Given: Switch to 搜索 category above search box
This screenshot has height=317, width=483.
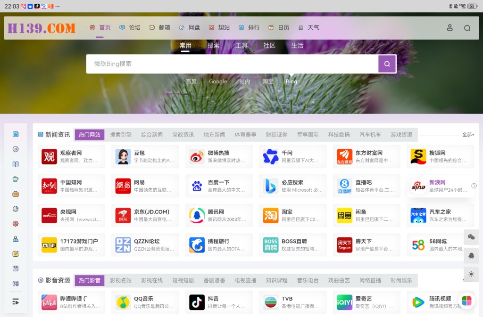Looking at the screenshot, I should (x=213, y=46).
